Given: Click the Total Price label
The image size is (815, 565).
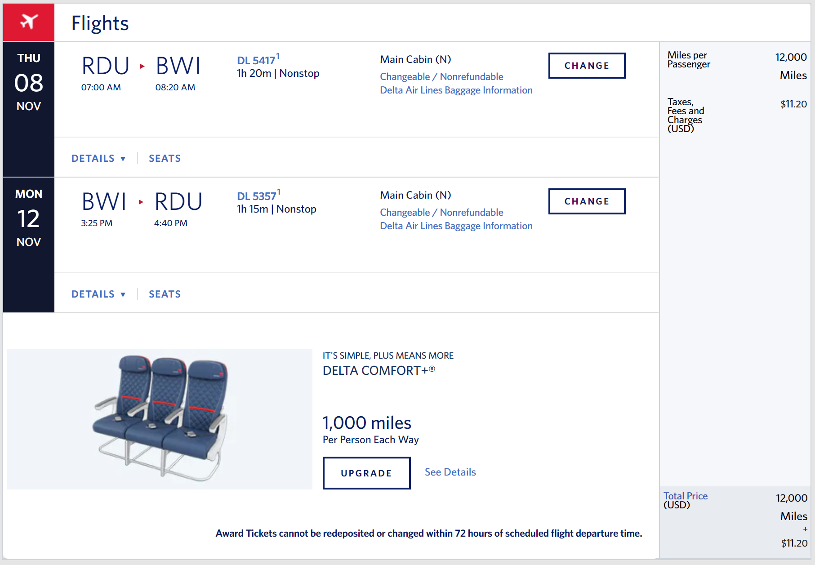Looking at the screenshot, I should pyautogui.click(x=685, y=496).
